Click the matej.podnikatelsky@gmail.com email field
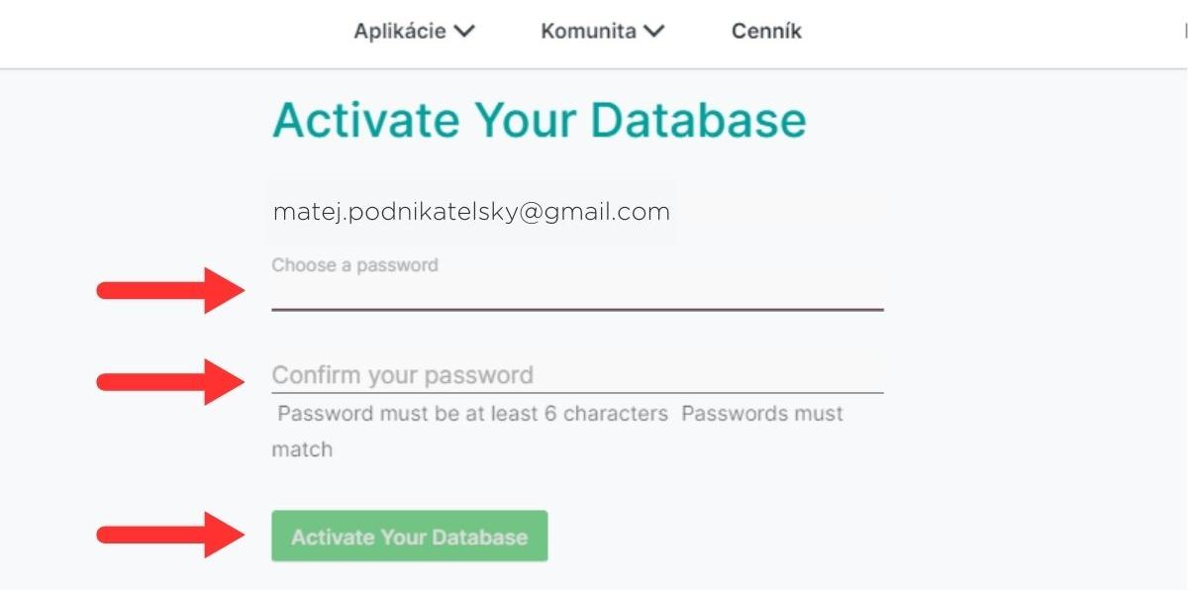This screenshot has height=590, width=1188. pos(471,212)
